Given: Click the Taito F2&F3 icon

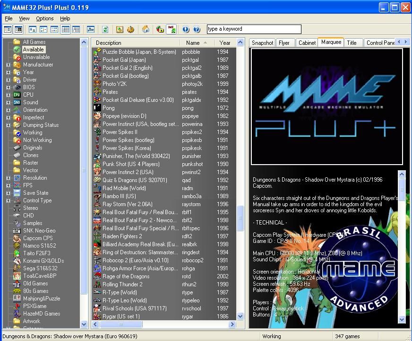Looking at the screenshot, I should click(x=17, y=253).
